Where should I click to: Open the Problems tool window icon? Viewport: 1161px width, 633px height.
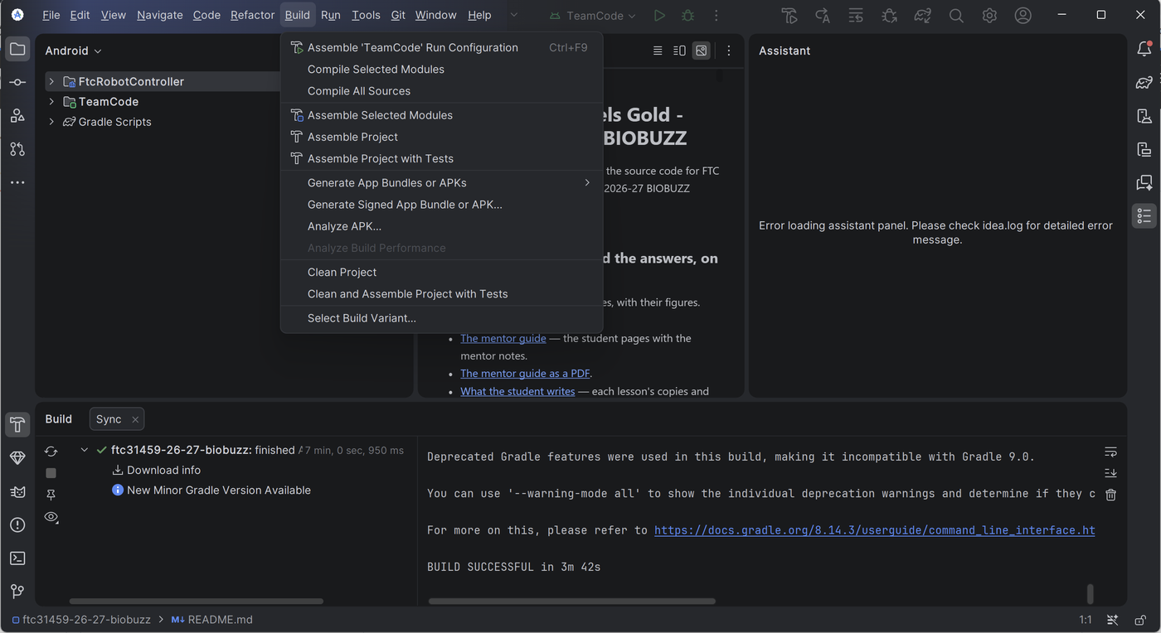tap(17, 524)
